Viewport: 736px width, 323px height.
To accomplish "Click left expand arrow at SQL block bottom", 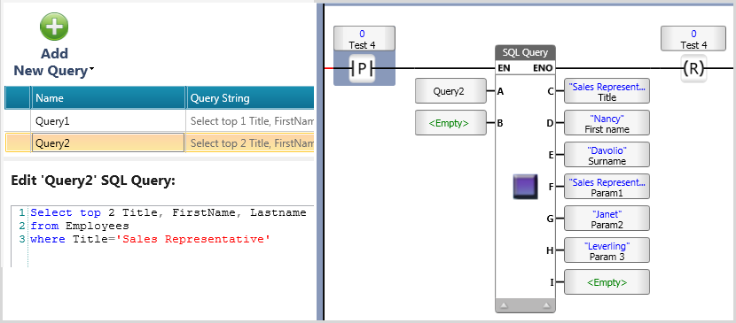I will [504, 305].
